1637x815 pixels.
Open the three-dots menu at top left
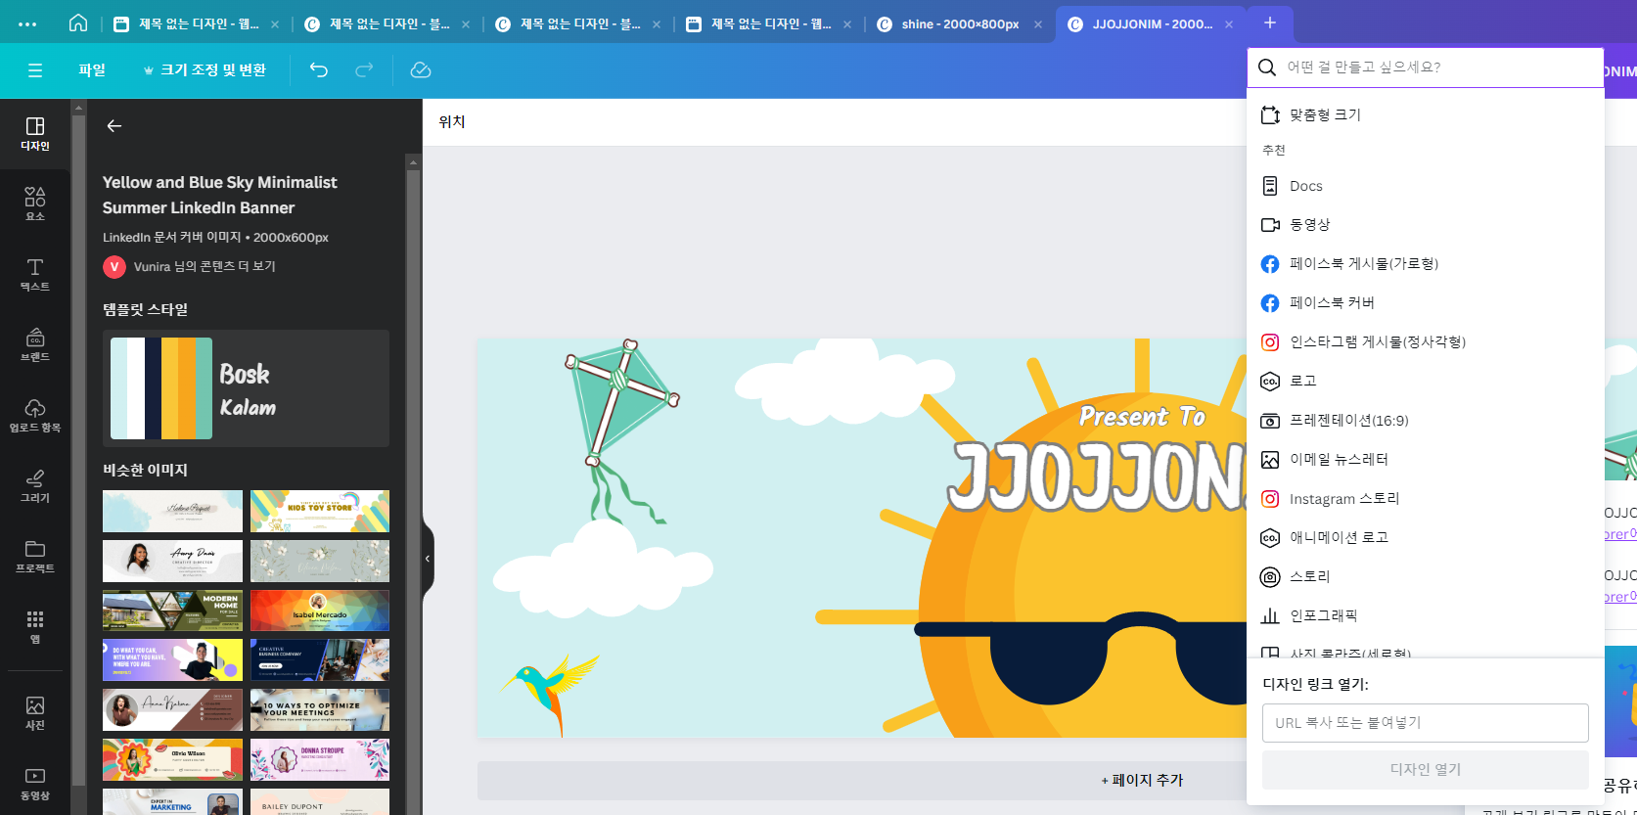pos(27,23)
